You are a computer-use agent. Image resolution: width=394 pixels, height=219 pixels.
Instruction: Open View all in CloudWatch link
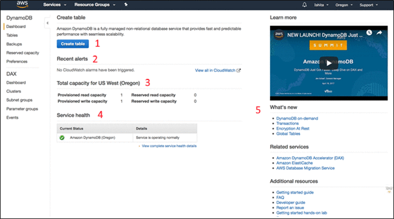coord(215,70)
